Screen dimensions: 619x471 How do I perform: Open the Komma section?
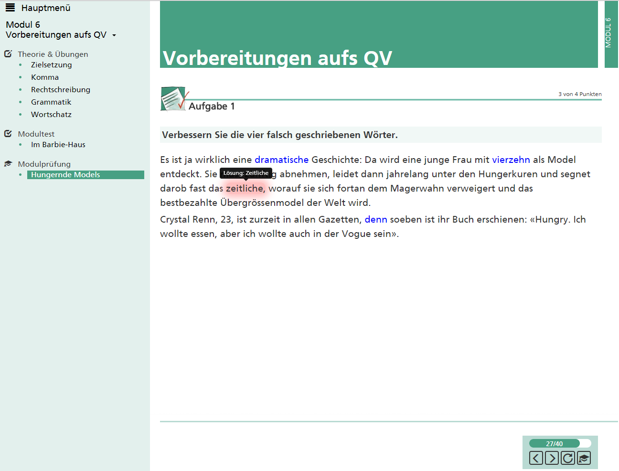coord(45,77)
